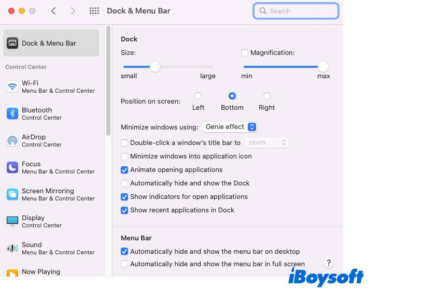This screenshot has width=436, height=288.
Task: Open help with the question mark button
Action: [328, 263]
